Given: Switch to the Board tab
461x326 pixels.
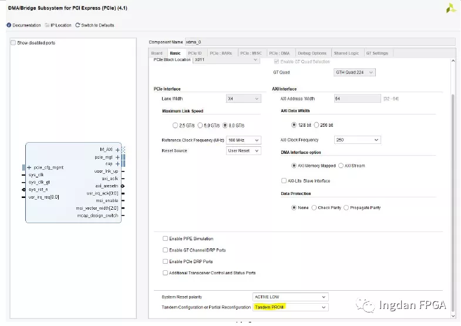Looking at the screenshot, I should coord(157,53).
